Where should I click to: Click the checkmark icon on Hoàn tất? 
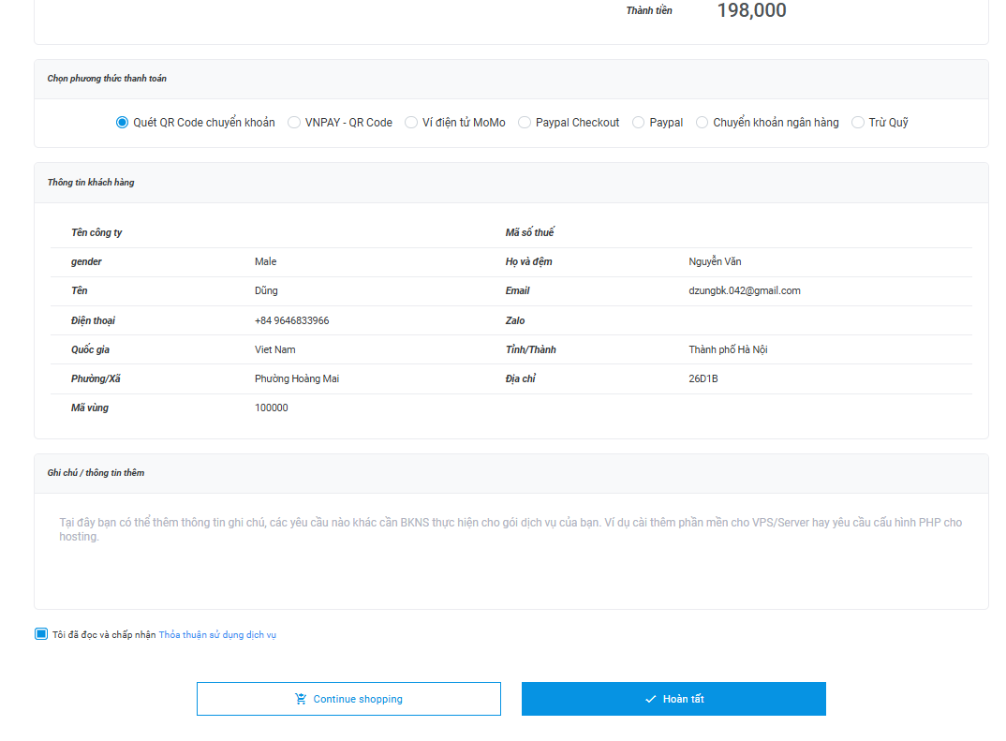click(650, 699)
